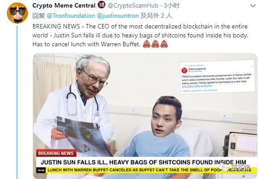Viewport: 258px width, 179px height.
Task: Show the 及另外 2 人 reply recipients
Action: 156,16
